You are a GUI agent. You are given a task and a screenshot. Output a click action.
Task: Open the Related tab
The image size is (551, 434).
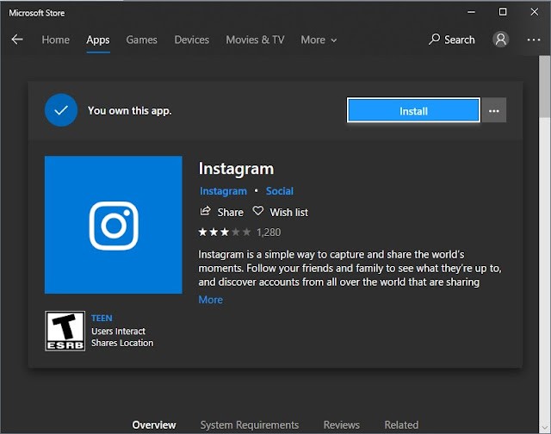401,425
